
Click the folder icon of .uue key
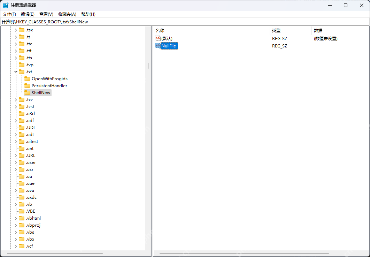point(22,183)
